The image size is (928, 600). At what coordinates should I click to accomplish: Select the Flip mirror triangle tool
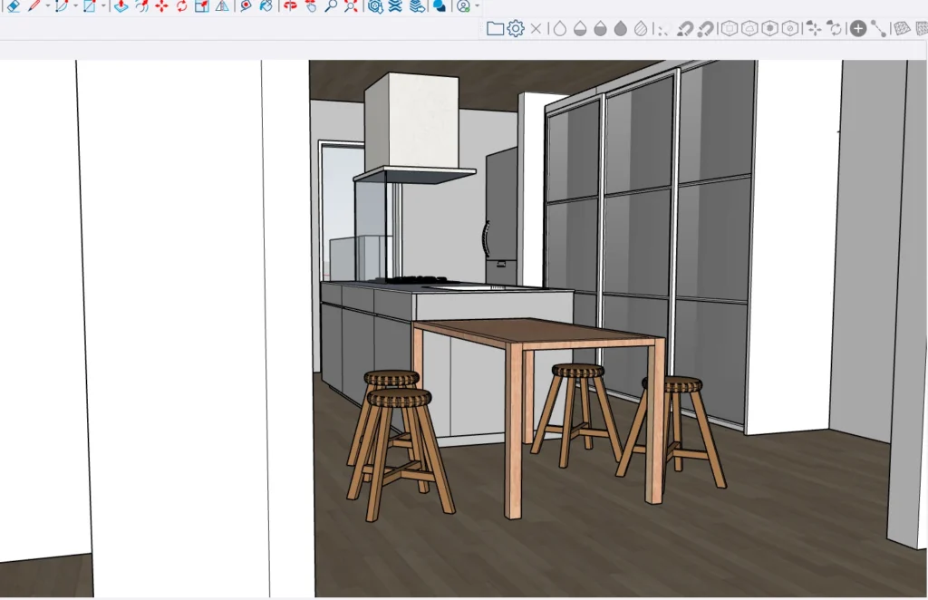click(222, 6)
